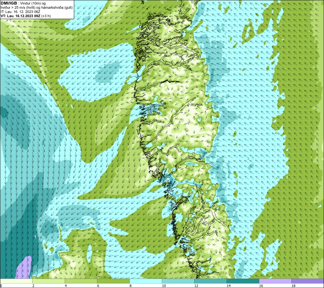Click the 'Vindur (10m) og' label

[33, 4]
